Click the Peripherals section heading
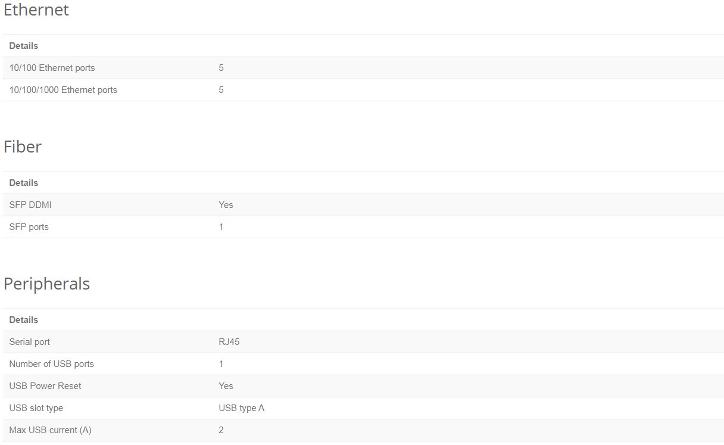This screenshot has width=724, height=445. coord(46,284)
